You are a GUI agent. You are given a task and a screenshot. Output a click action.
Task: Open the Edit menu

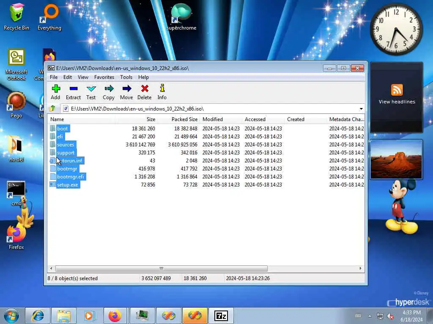(67, 77)
